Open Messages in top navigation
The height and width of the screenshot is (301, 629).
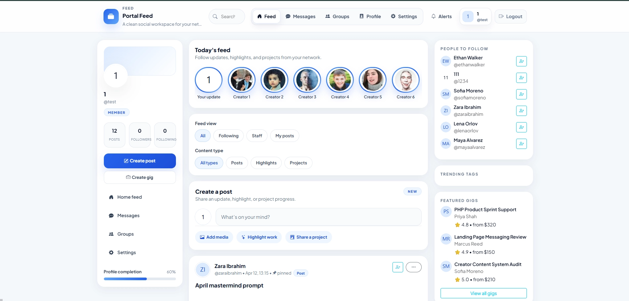point(301,17)
